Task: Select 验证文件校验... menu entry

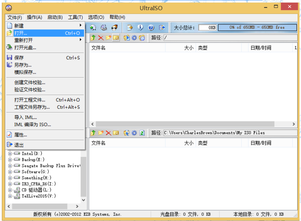Action: click(45, 90)
